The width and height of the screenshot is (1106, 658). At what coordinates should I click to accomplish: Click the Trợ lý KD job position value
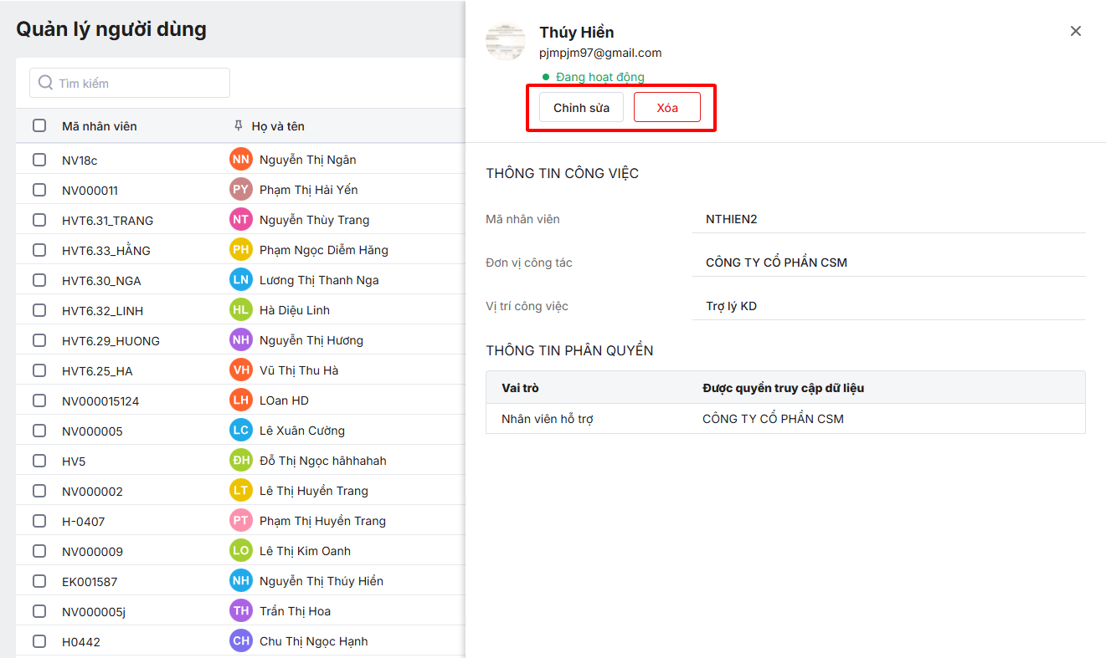(731, 306)
